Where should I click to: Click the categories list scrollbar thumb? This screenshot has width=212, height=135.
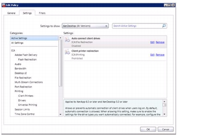(60, 63)
